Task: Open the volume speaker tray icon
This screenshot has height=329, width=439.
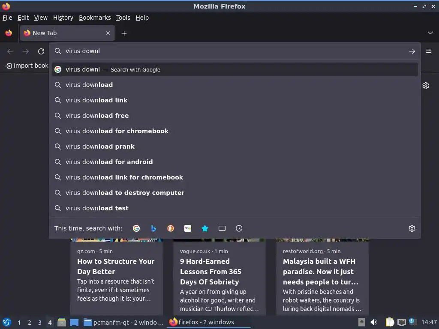Action: (374, 322)
